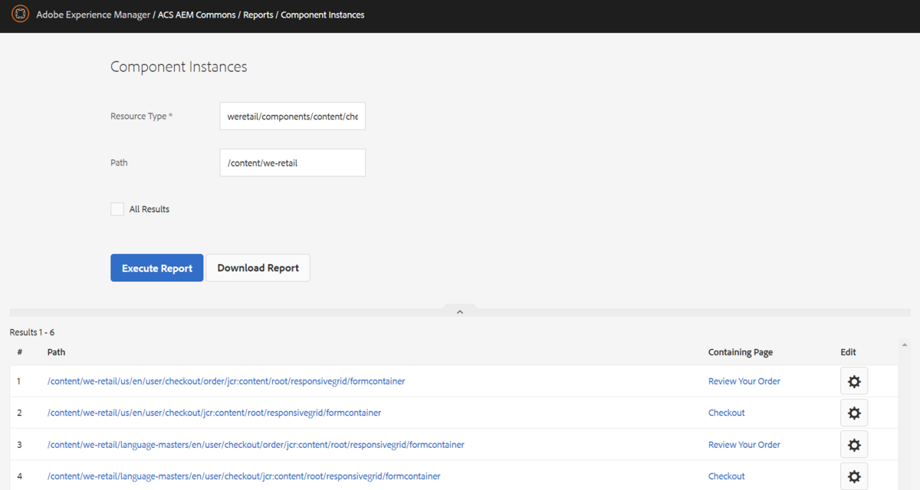Click the Download Report button

coord(258,268)
